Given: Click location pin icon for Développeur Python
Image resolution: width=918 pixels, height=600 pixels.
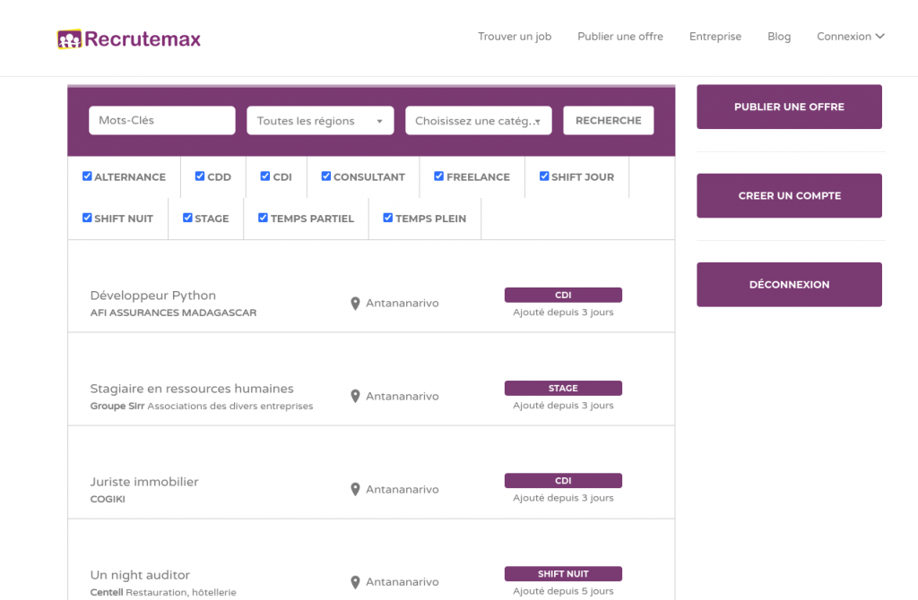Looking at the screenshot, I should 355,304.
